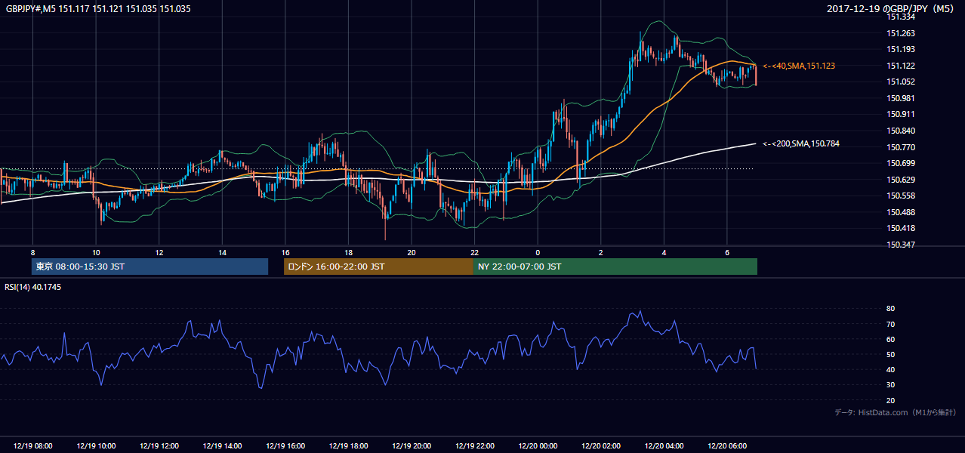Click hour tick '14' below the price chart
The width and height of the screenshot is (965, 453).
point(222,253)
